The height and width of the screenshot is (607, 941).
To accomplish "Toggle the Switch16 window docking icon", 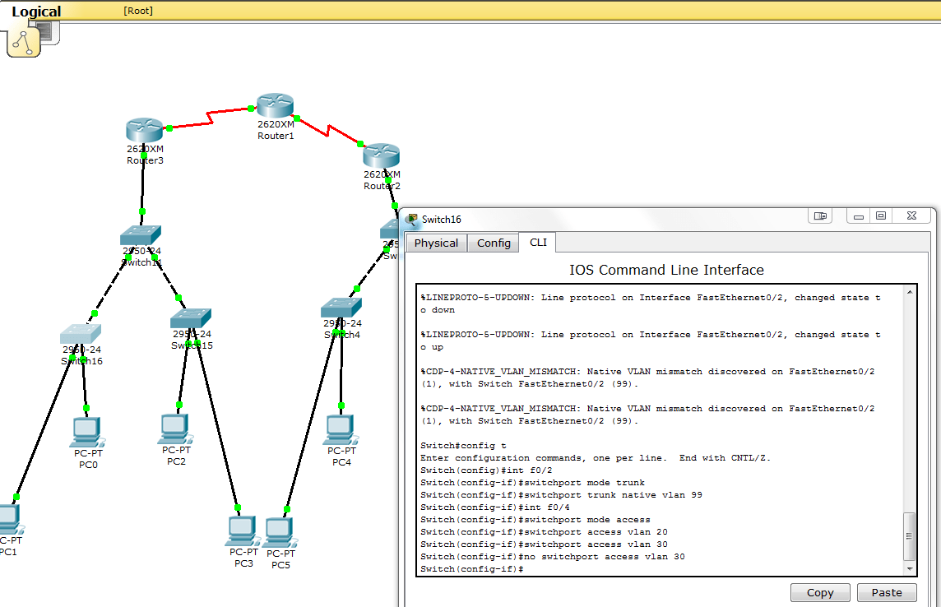I will (819, 215).
